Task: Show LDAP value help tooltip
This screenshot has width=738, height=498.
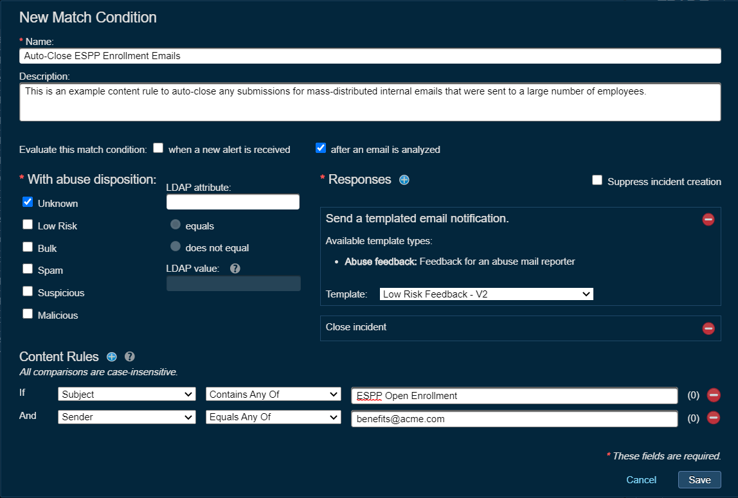Action: tap(235, 269)
